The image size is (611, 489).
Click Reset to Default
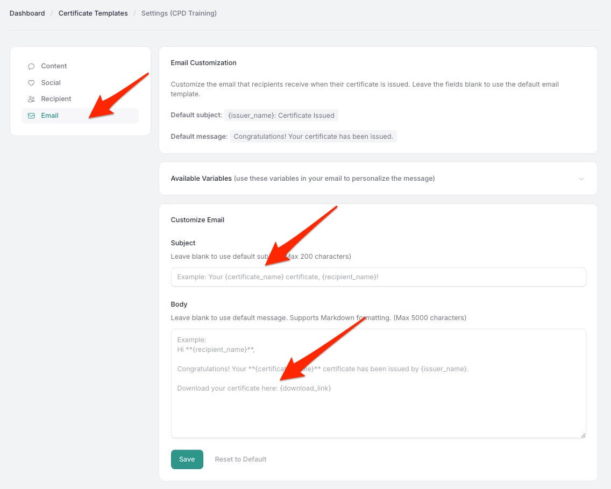(x=240, y=459)
